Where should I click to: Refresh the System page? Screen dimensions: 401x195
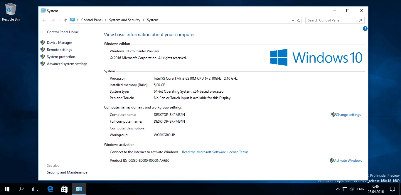[x=299, y=20]
